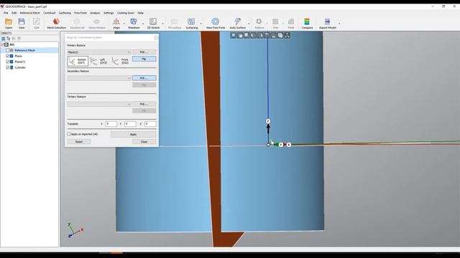This screenshot has width=460, height=258.
Task: Click the seventh viewport view icon
Action: [x=274, y=35]
